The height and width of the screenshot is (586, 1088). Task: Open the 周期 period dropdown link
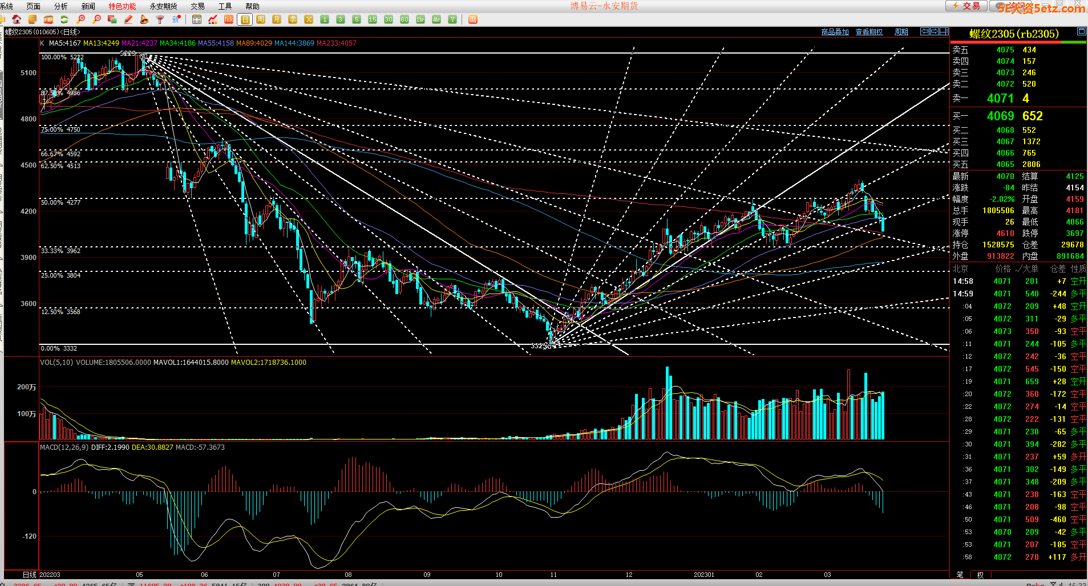click(x=901, y=32)
